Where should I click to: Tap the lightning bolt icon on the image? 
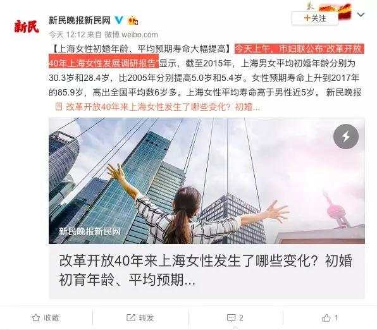click(x=346, y=137)
